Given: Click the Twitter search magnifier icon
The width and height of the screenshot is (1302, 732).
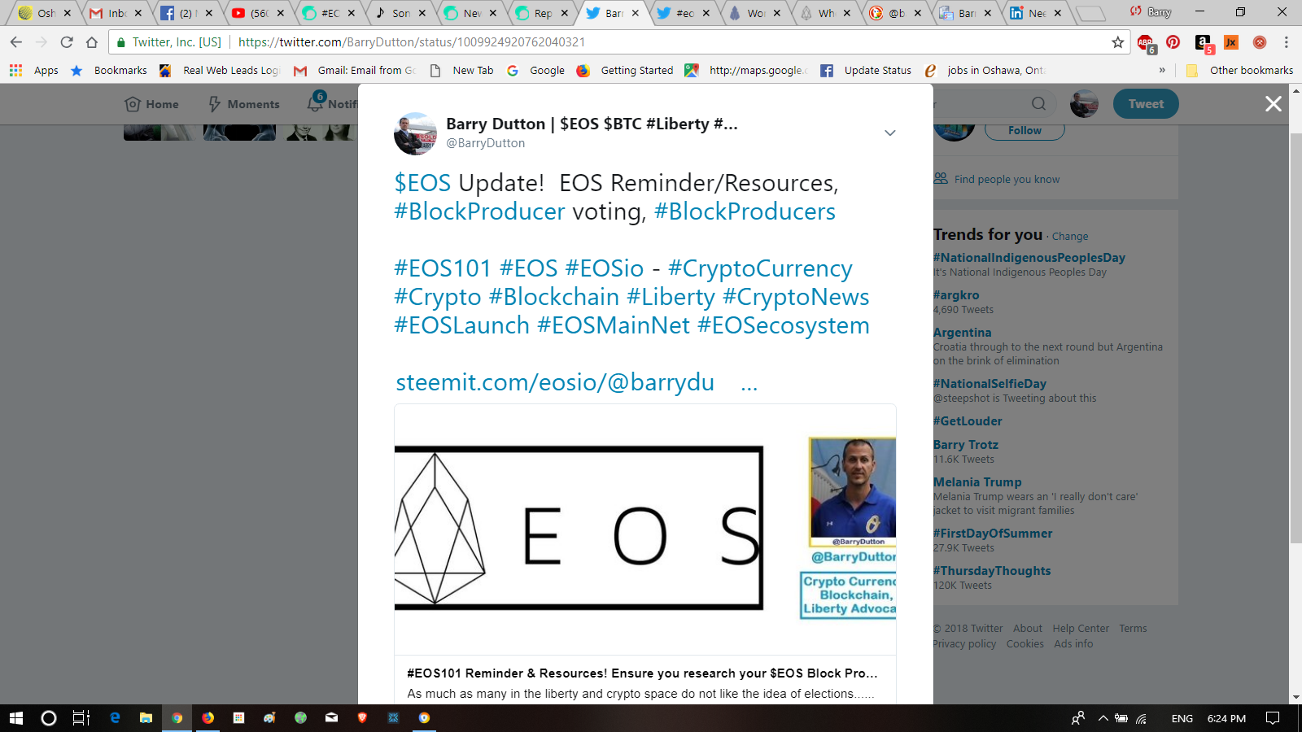Looking at the screenshot, I should [1039, 104].
